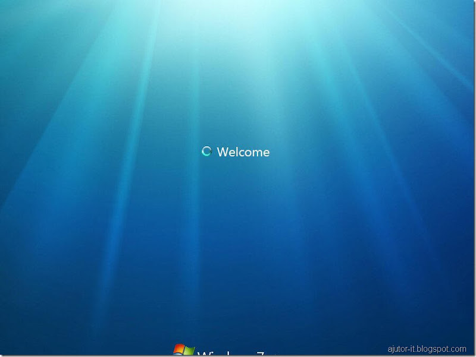This screenshot has height=357, width=476.
Task: Click the "Welcome" text
Action: (243, 152)
